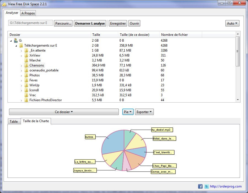Collapse the Téléchargements sur E node

click(16, 46)
